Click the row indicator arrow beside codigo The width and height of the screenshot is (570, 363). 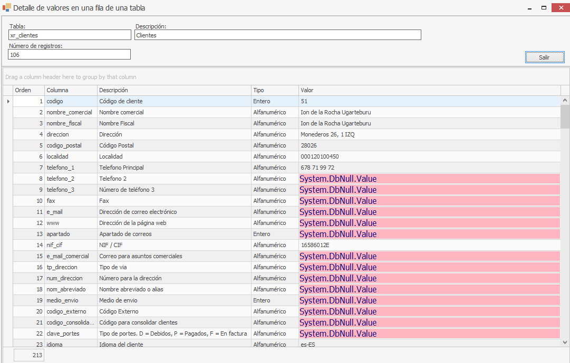tap(8, 101)
